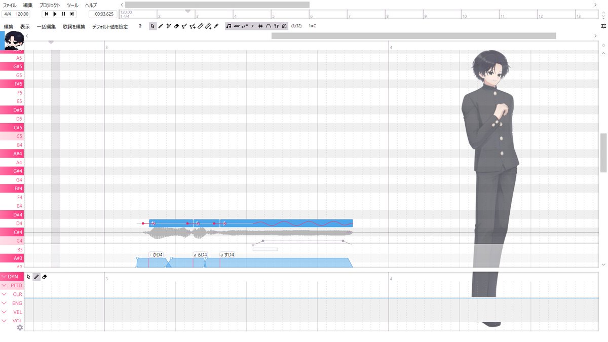Click the top timeline scrollbar thumb
Viewport: 608px width, 342px height.
(217, 5)
